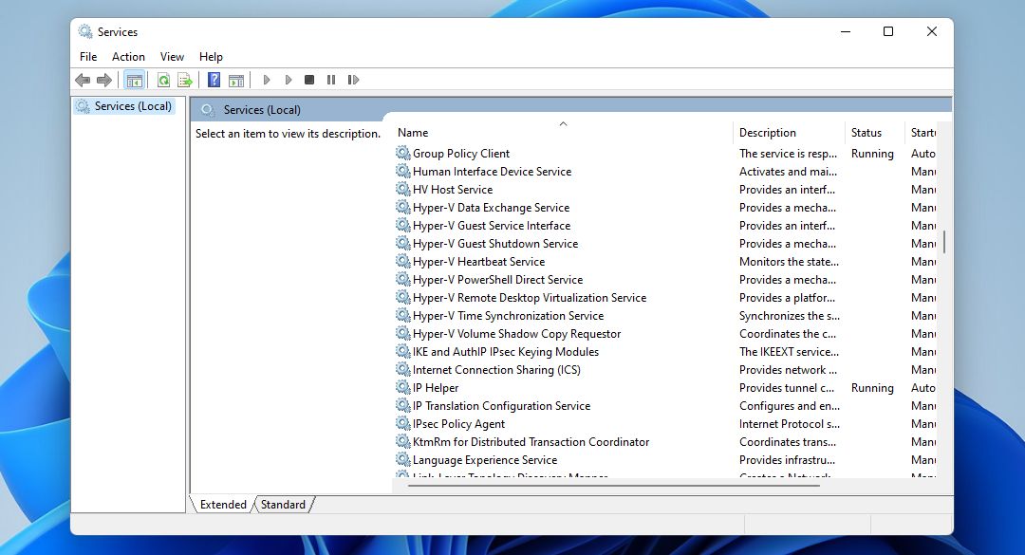Open the Help toolbar icon
The image size is (1025, 555).
point(214,80)
